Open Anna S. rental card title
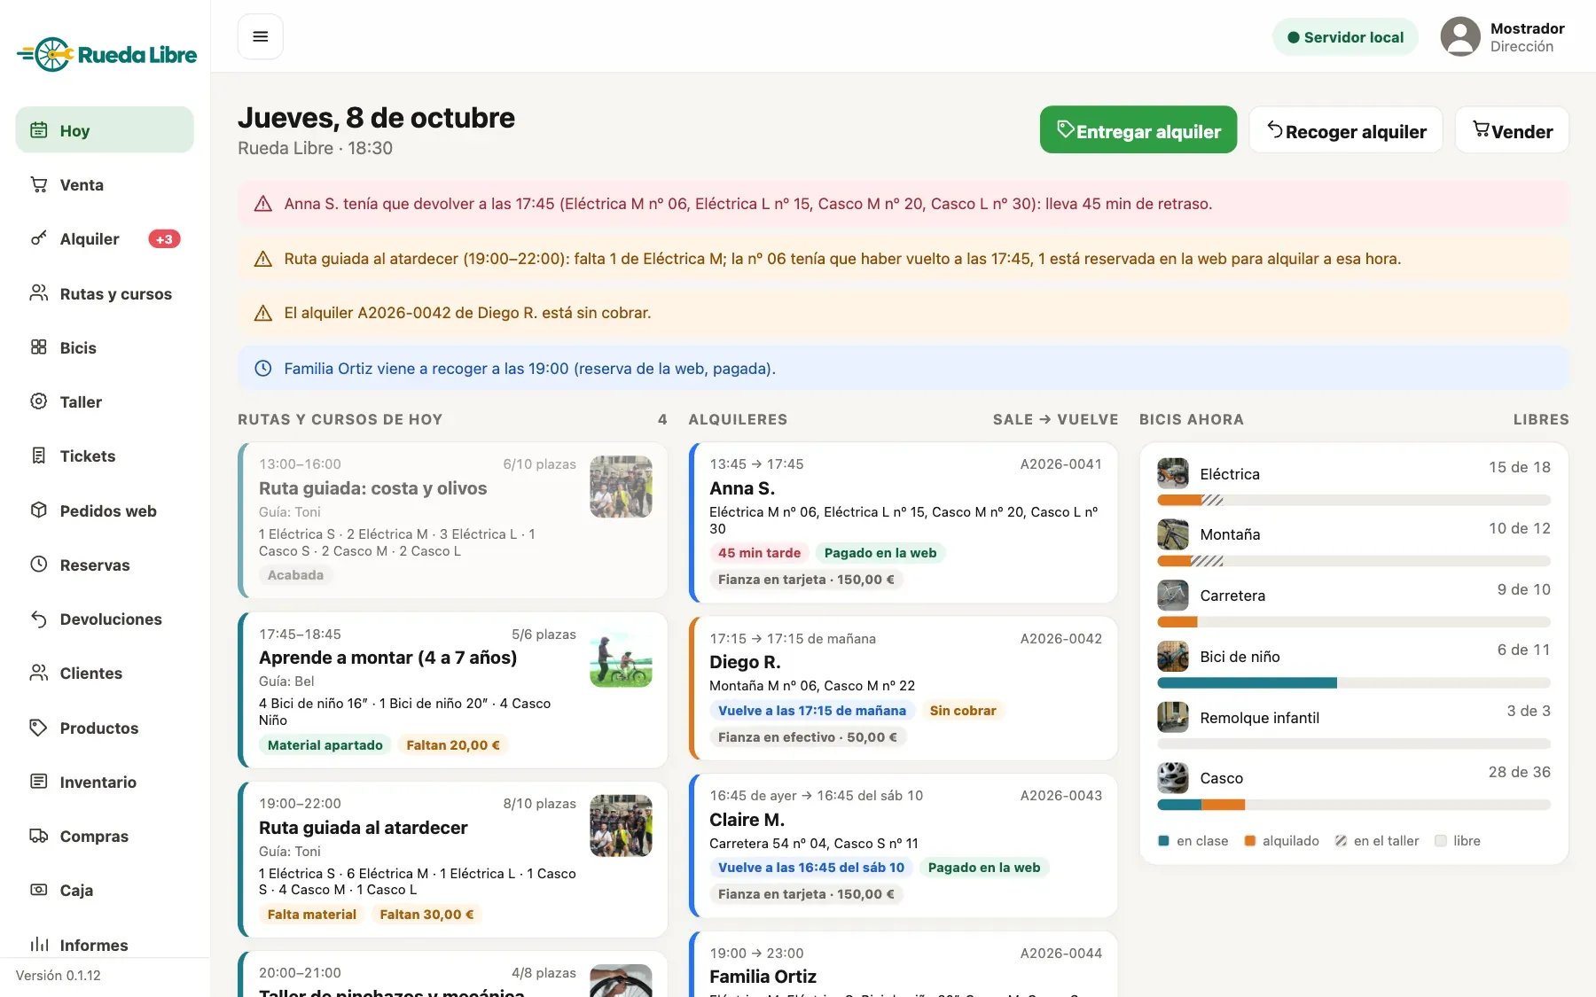The image size is (1596, 997). click(742, 488)
